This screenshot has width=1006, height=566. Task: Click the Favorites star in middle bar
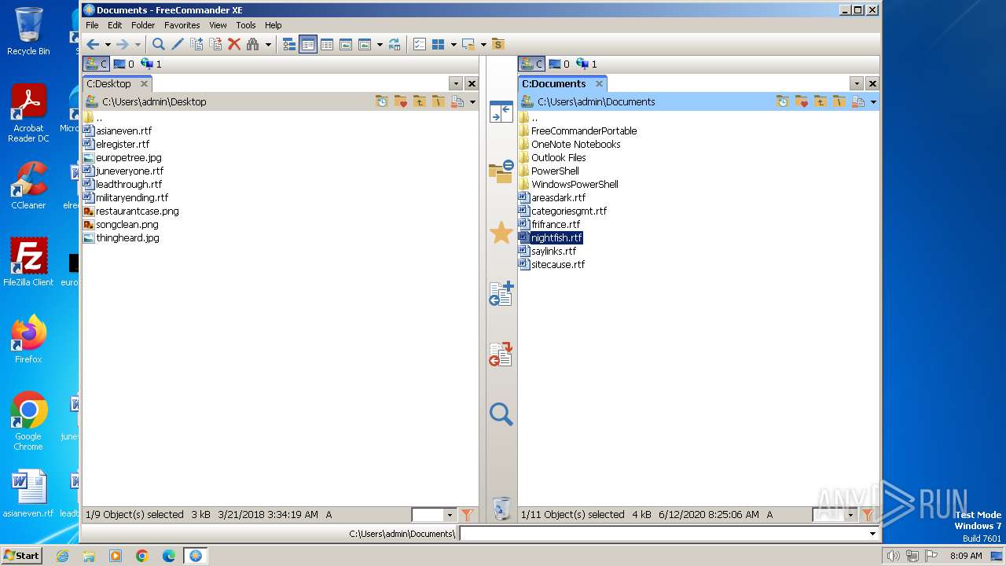[x=501, y=233]
